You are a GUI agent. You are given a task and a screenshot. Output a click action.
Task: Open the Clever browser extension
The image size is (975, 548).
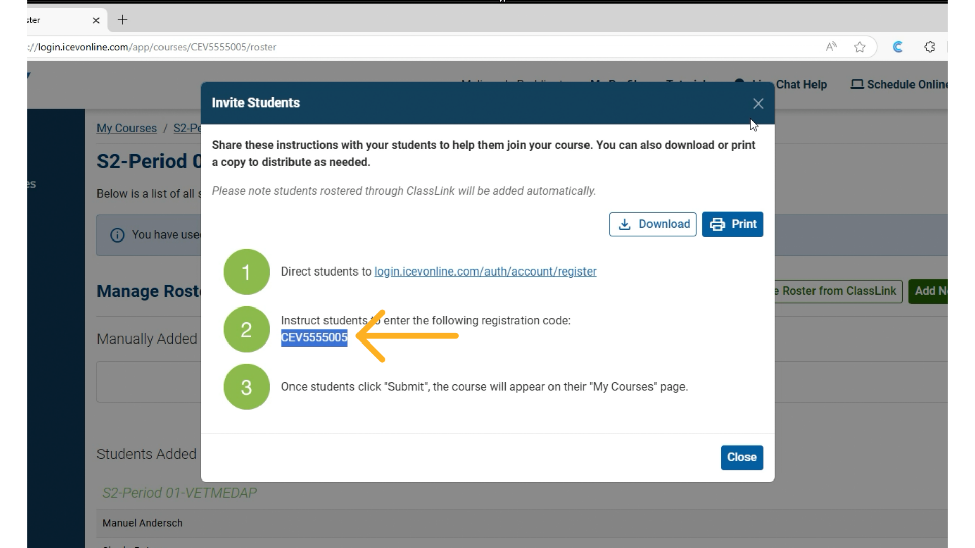coord(898,47)
